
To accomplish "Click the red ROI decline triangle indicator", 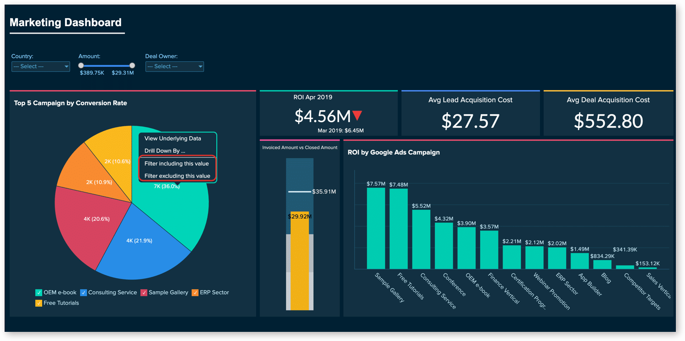I will pyautogui.click(x=357, y=116).
